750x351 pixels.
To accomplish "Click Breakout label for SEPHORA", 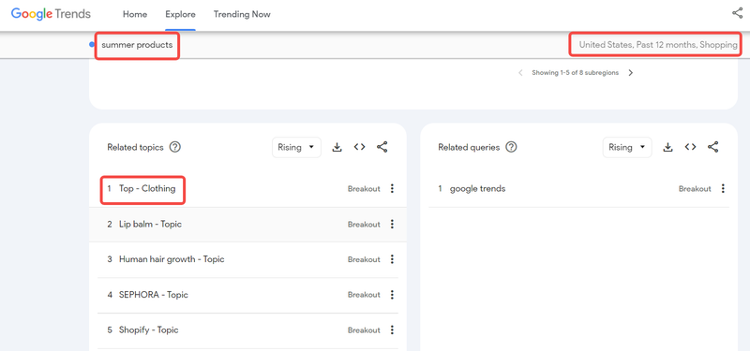I will coord(364,295).
